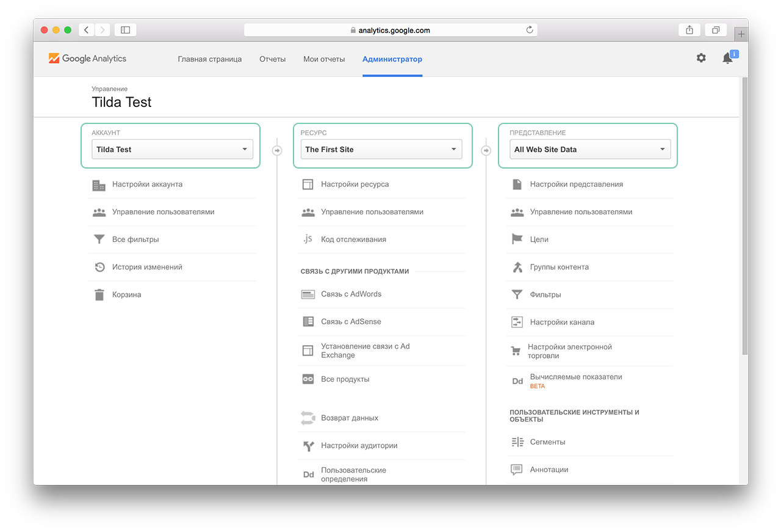This screenshot has height=532, width=781.
Task: Click the page vertical scrollbar
Action: pos(744,214)
